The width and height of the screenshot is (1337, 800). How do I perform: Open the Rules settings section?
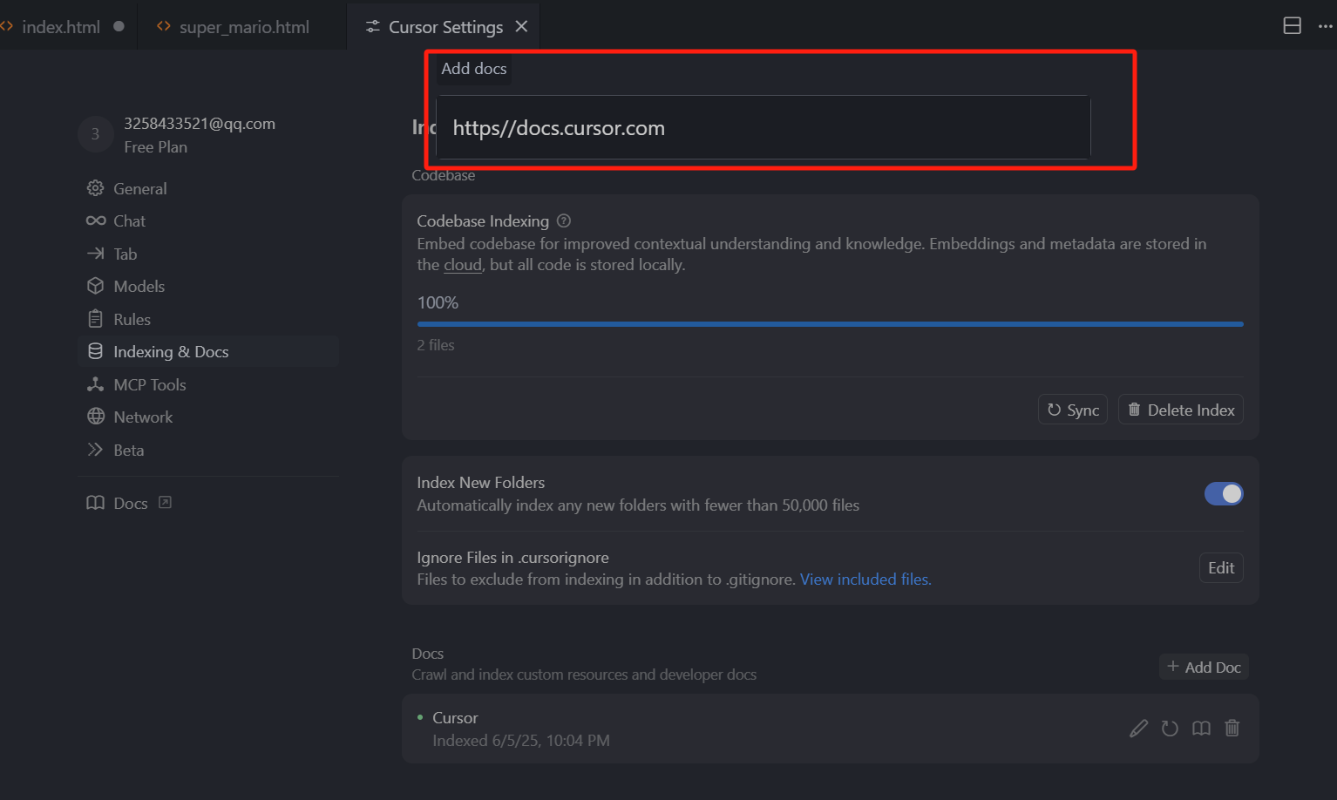click(207, 319)
